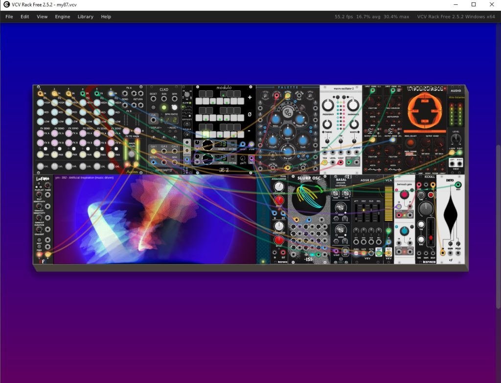This screenshot has height=383, width=501.
Task: Click the FX A SEND jack
Action: click(125, 93)
